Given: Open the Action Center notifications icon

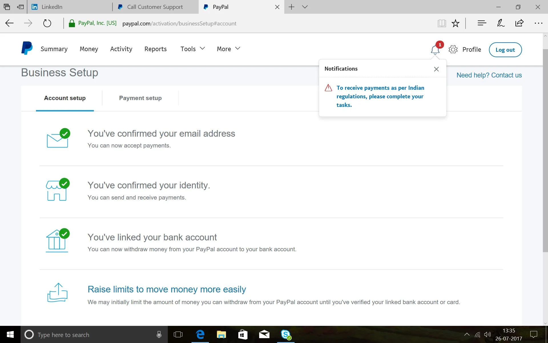Looking at the screenshot, I should 533,334.
